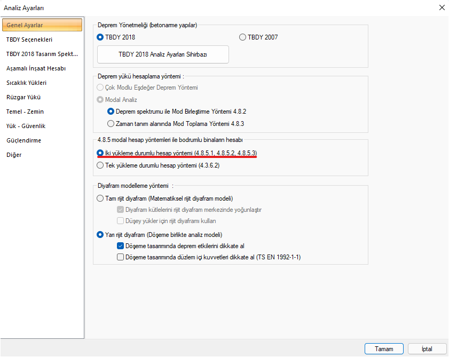Open the Sıcaklık Yükleri section
Screen dimensions: 449x357
coord(26,83)
